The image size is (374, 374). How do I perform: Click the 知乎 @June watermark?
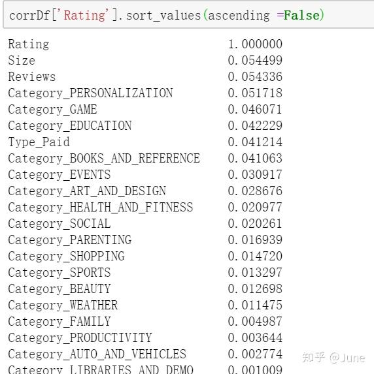[x=333, y=358]
